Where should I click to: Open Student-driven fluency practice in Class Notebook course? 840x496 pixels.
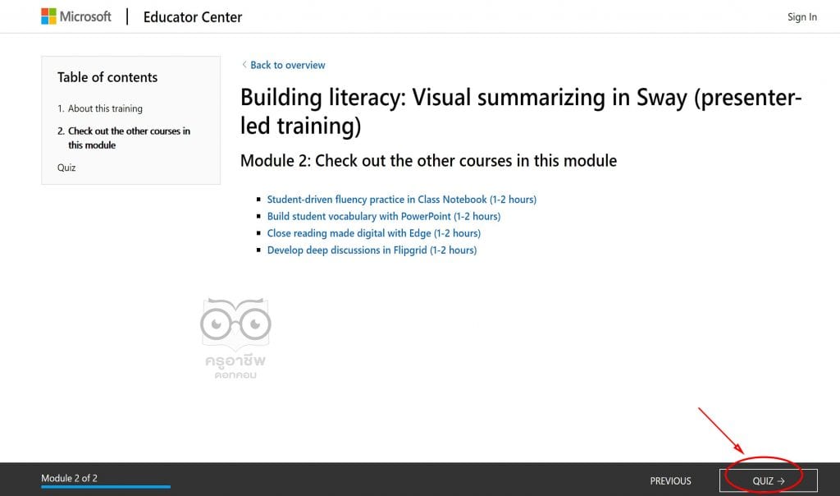point(402,200)
